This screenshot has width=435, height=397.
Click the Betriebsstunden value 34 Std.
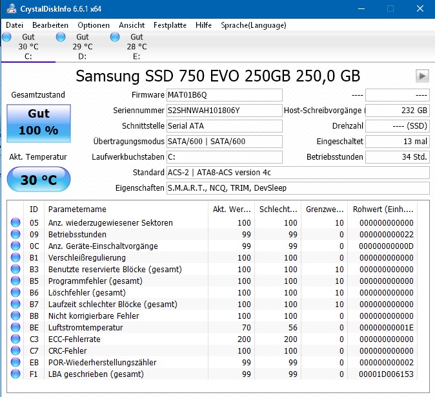click(398, 157)
